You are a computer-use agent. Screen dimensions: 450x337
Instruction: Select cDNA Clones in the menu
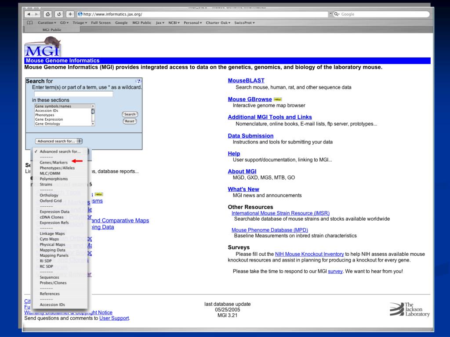[x=52, y=217]
